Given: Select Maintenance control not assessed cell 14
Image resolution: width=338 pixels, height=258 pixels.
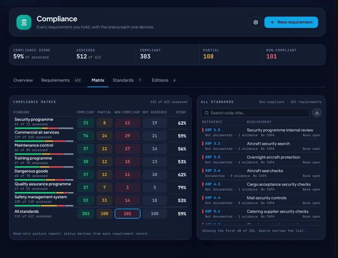Looking at the screenshot, I should 154,149.
